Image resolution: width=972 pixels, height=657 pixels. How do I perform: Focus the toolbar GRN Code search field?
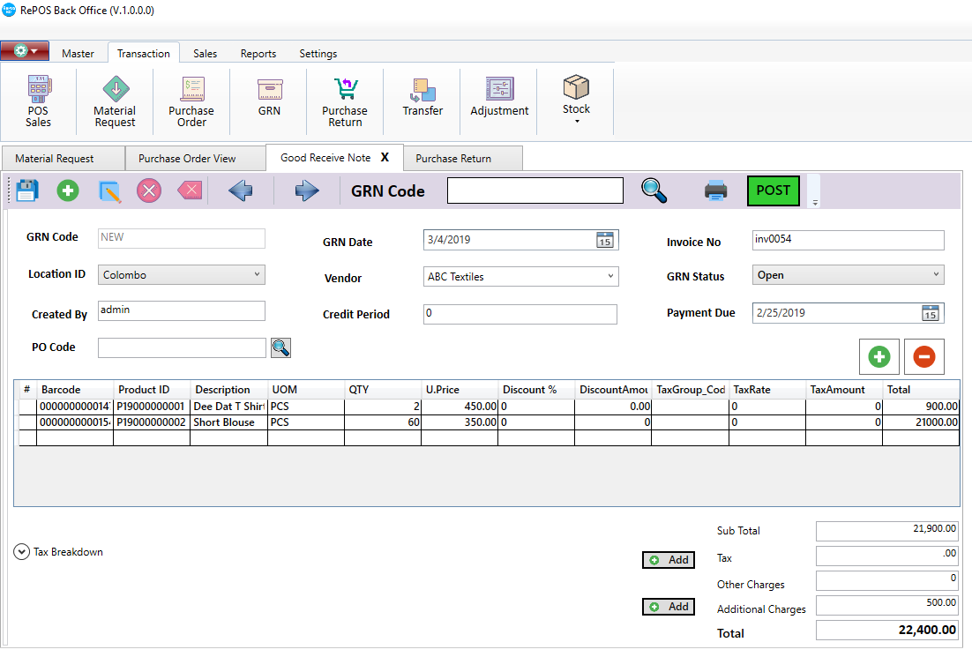535,190
